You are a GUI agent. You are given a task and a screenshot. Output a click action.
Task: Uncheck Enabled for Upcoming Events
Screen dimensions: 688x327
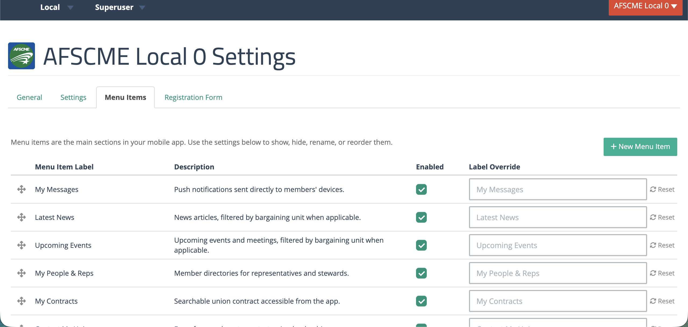pyautogui.click(x=421, y=245)
